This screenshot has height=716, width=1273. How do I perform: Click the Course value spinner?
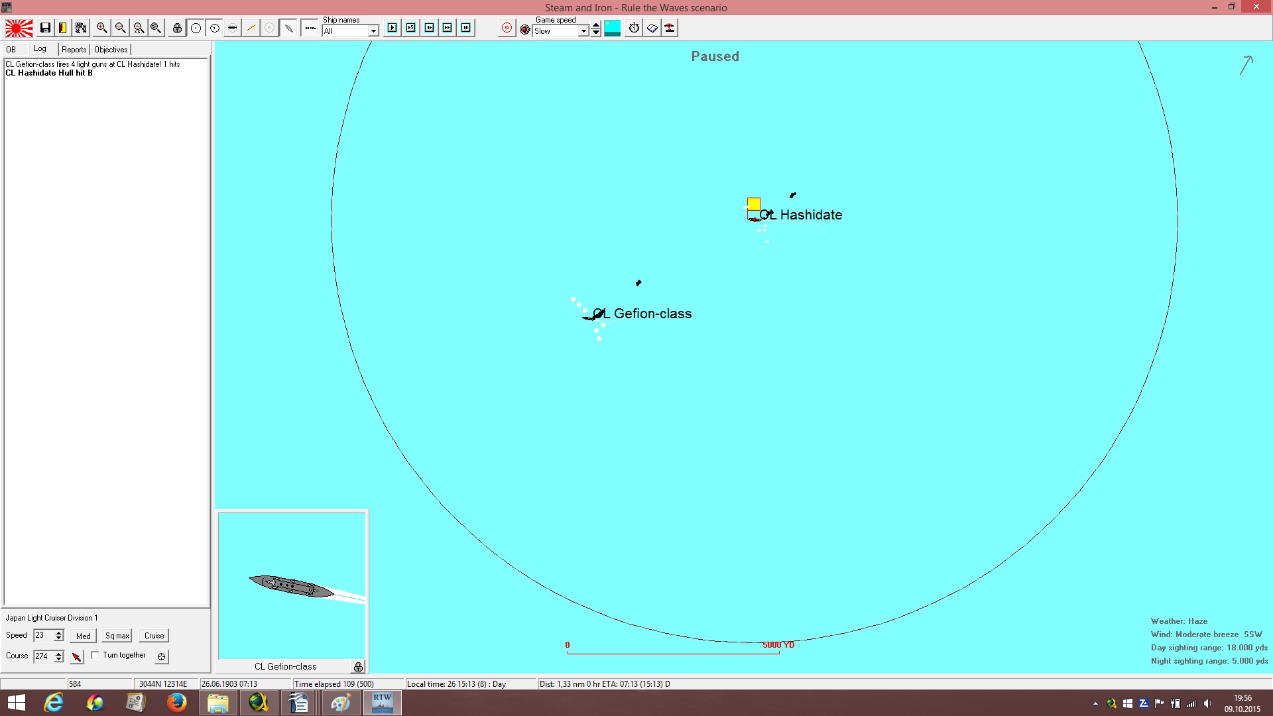59,656
